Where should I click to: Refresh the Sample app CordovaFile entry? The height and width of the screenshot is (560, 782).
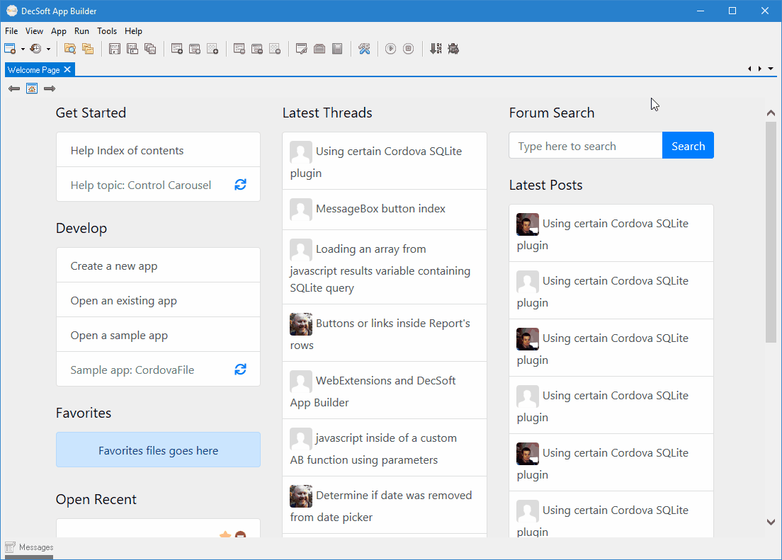[x=240, y=369]
